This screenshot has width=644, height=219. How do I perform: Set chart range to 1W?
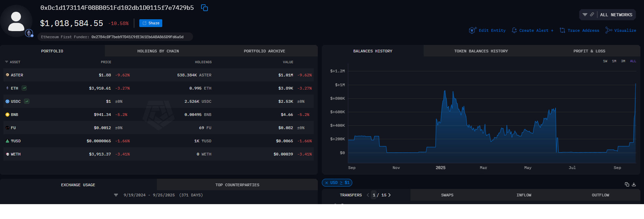tap(605, 61)
